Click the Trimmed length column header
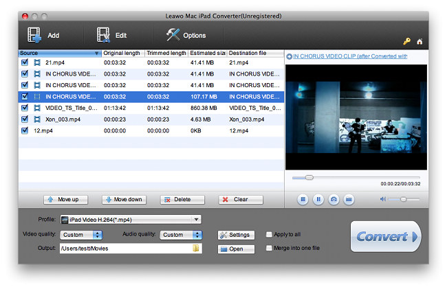Screen dimensions: 447x289 [167, 53]
